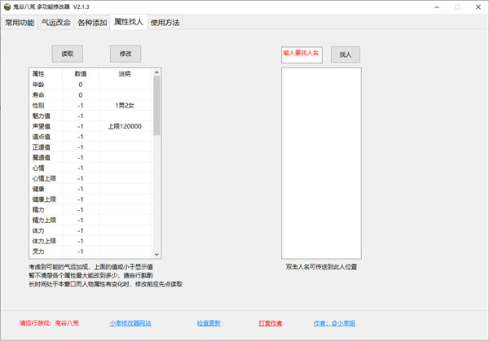Click the attribute list scrollbar thumb

click(156, 106)
